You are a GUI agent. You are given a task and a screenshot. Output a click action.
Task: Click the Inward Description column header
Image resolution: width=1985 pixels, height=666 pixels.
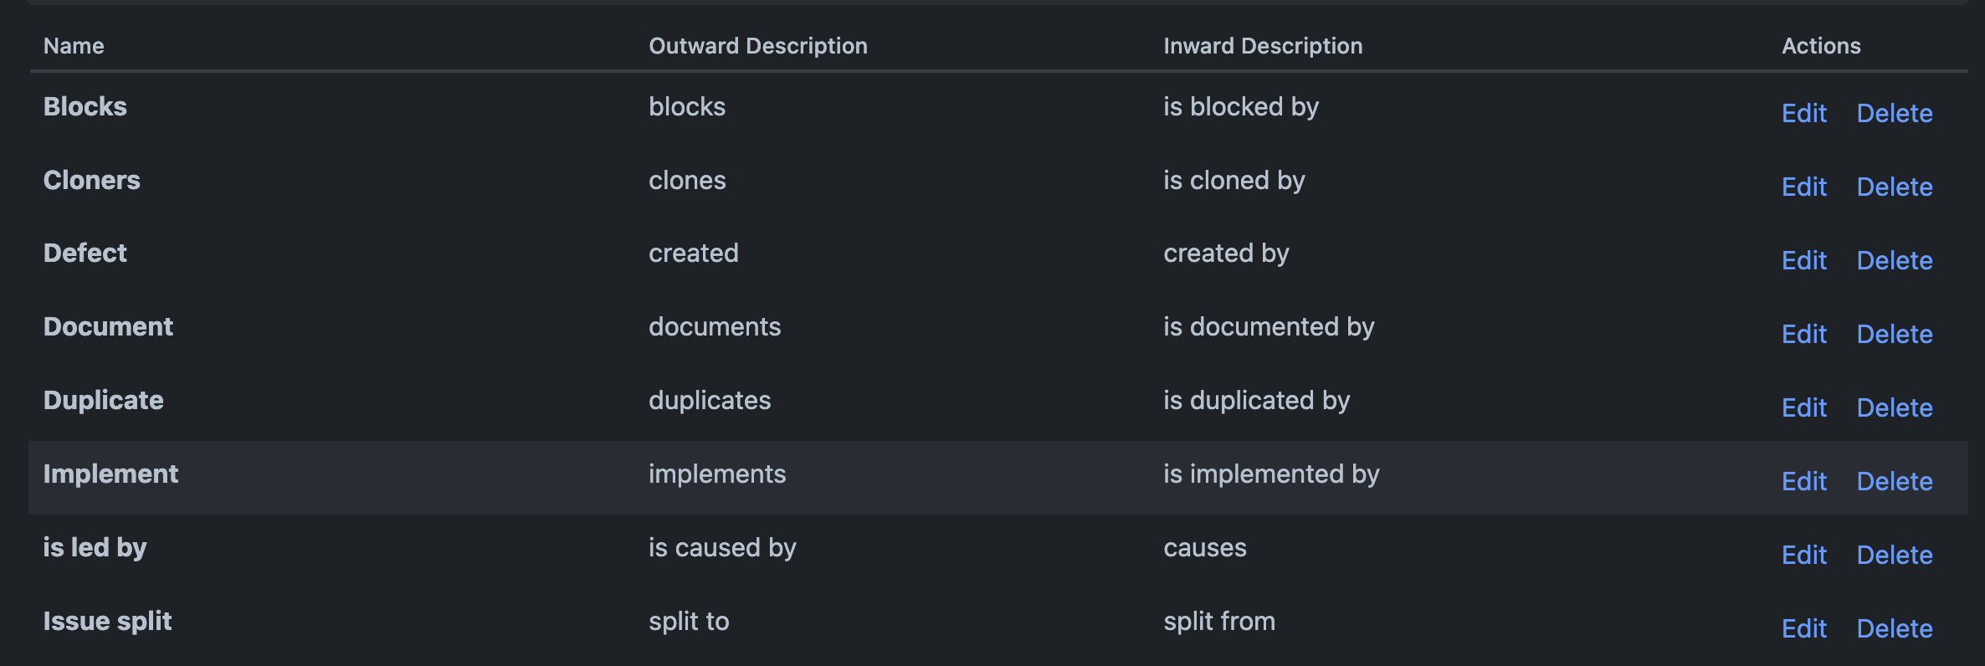click(x=1263, y=46)
